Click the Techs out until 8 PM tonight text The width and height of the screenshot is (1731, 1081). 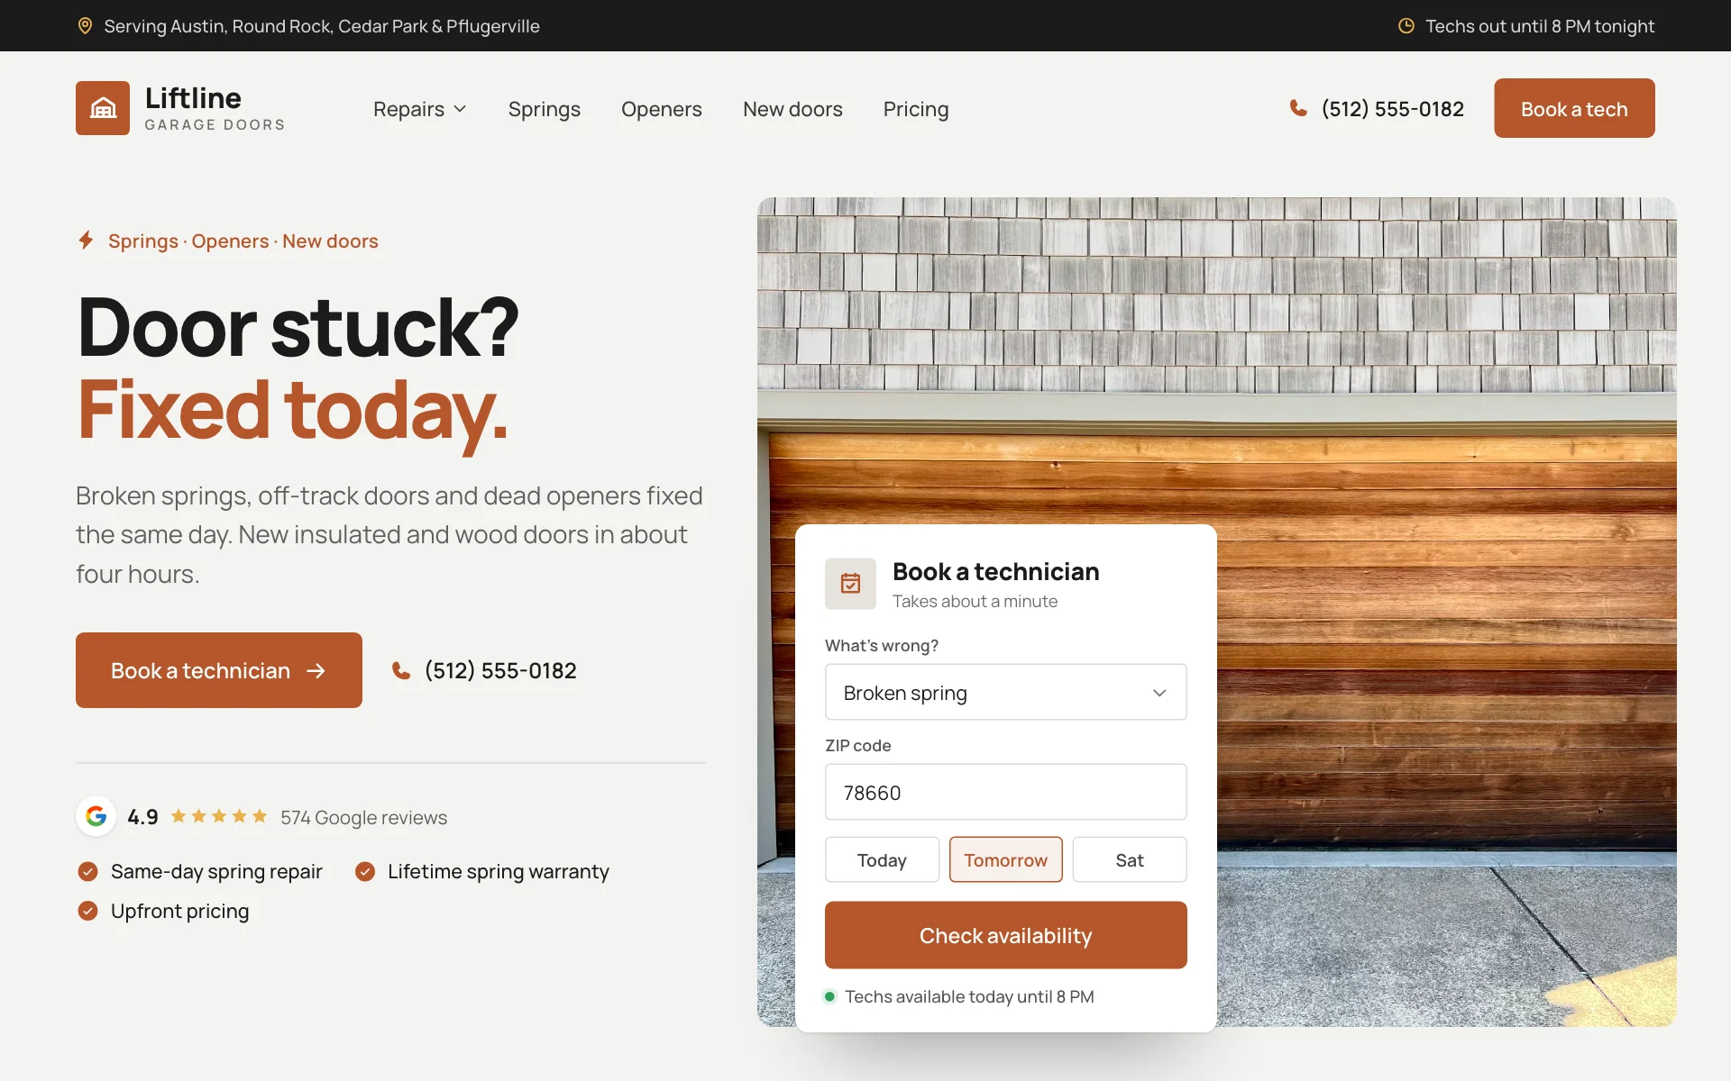point(1540,26)
